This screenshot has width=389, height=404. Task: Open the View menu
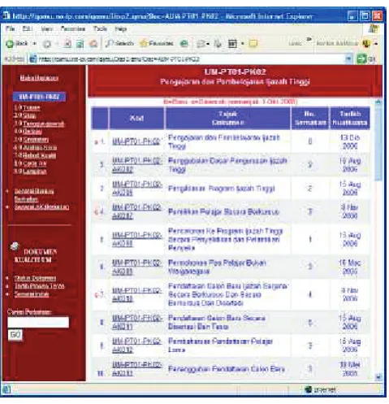[x=47, y=28]
